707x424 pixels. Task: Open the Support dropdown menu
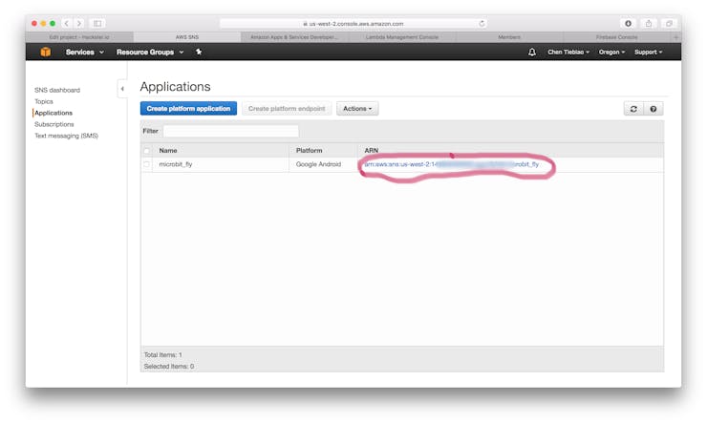[648, 53]
